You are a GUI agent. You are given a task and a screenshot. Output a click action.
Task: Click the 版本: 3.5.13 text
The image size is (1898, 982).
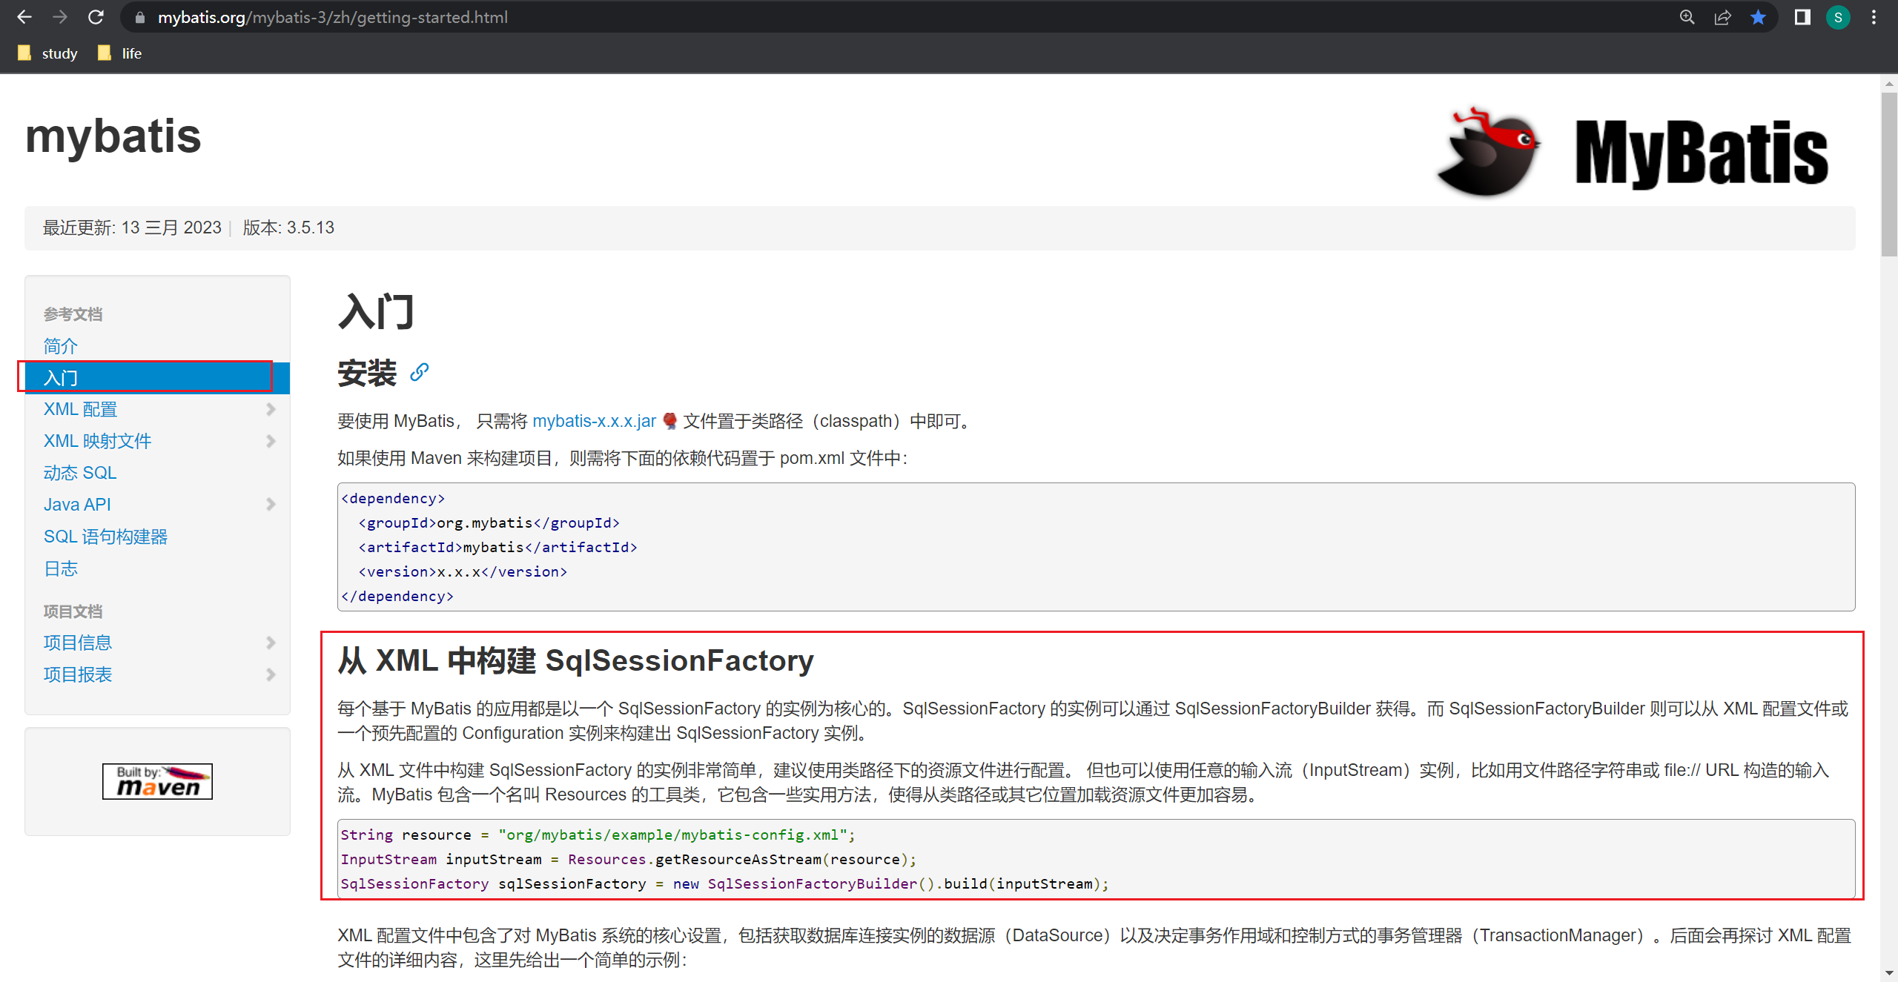288,228
